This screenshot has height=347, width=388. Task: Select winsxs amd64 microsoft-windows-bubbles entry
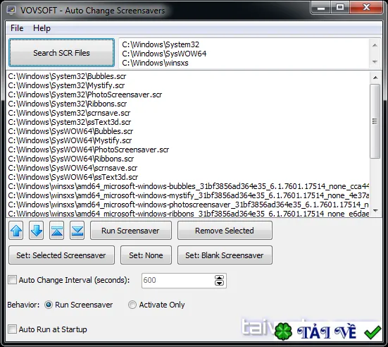point(188,186)
